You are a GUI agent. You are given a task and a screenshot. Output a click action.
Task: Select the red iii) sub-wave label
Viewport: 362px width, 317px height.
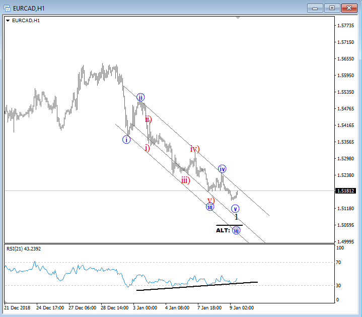click(x=185, y=180)
